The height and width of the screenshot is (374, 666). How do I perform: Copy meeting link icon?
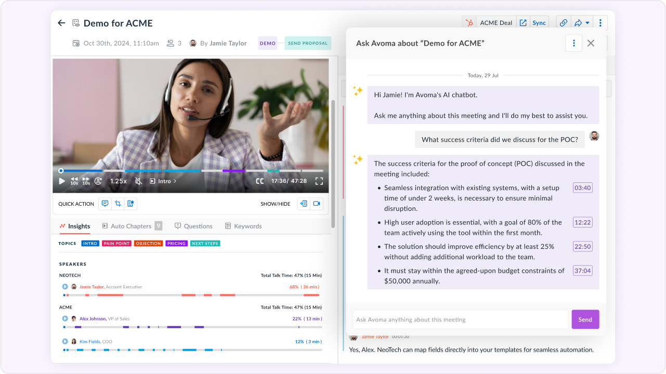[x=563, y=23]
